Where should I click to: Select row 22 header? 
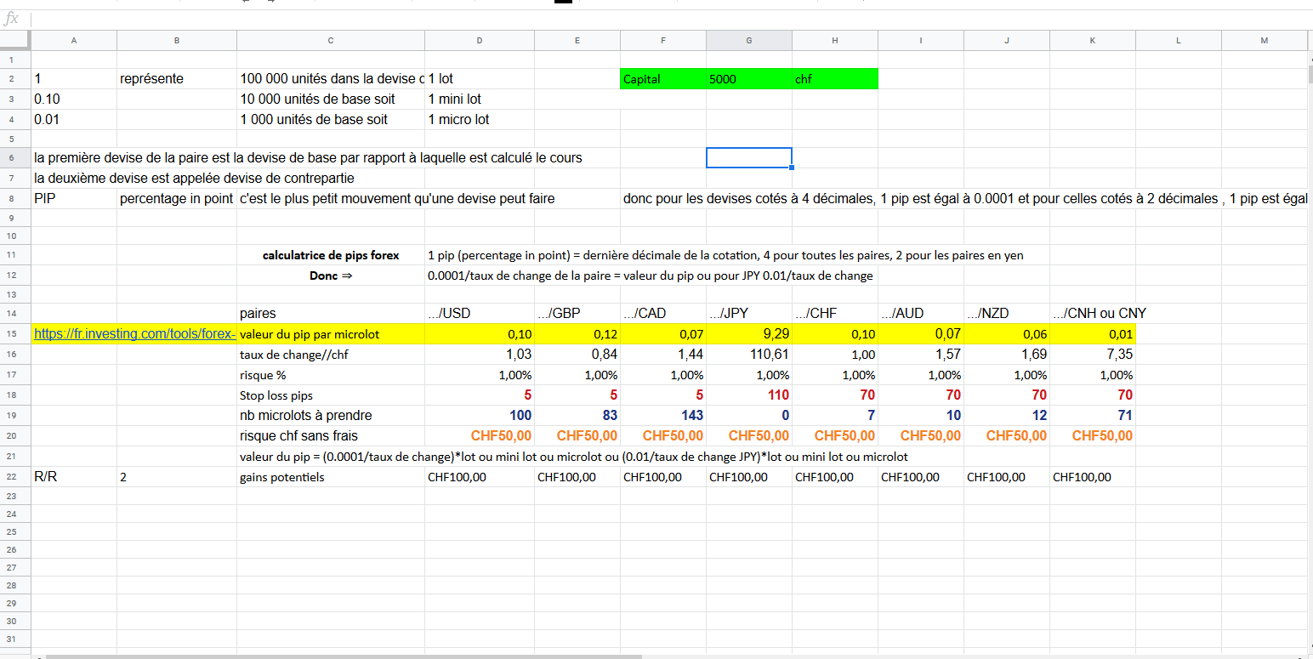(x=15, y=477)
